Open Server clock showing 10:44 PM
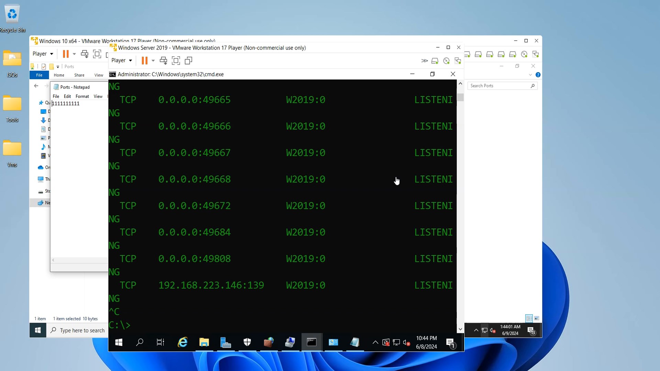660x371 pixels. [426, 342]
